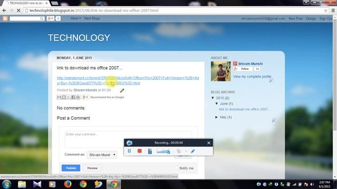Open the Comment as dropdown
Viewport: 337px width, 189px height.
[102, 155]
